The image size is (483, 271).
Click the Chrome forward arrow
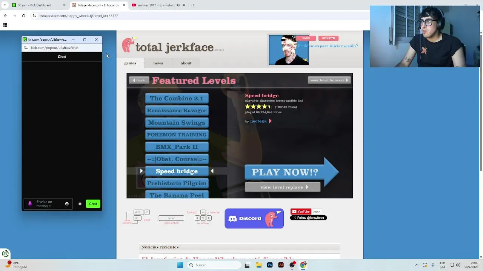(x=14, y=16)
